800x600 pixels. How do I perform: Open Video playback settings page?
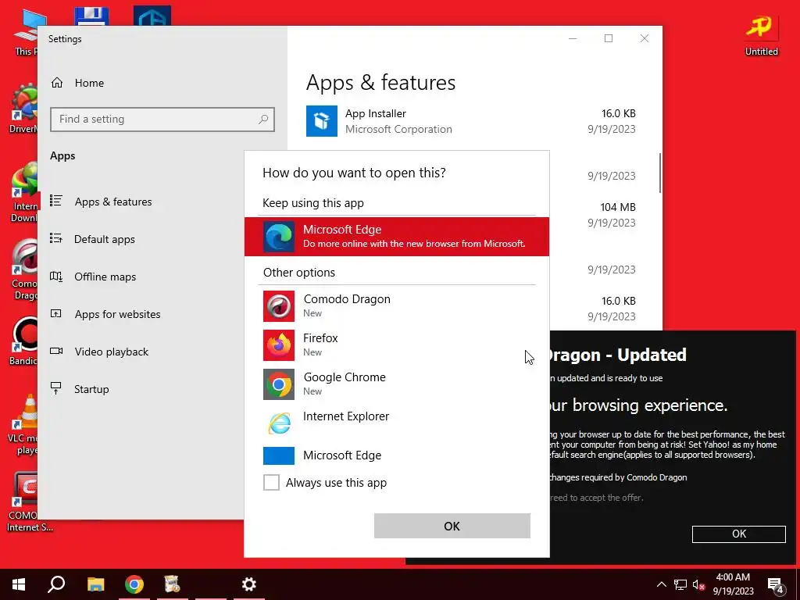point(111,352)
